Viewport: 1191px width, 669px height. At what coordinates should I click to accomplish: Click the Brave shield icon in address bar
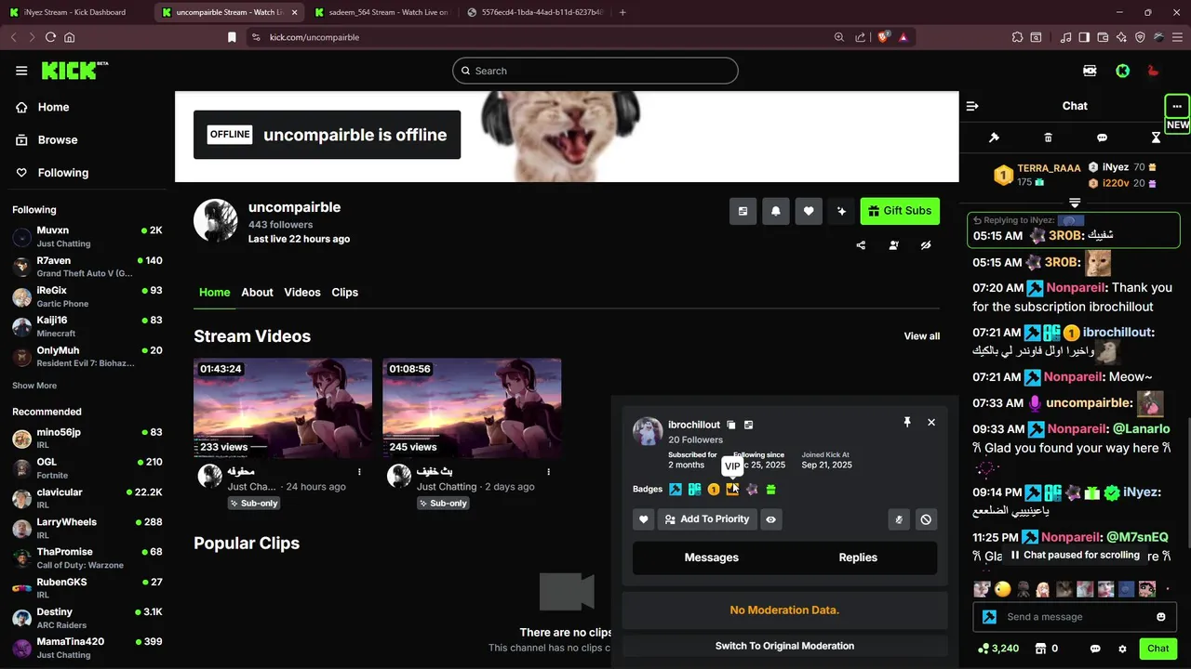[884, 37]
